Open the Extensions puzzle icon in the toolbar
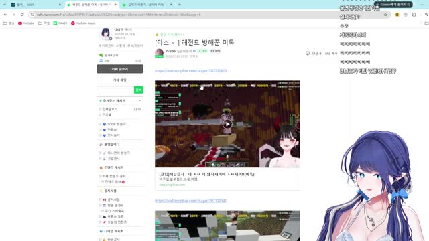The width and height of the screenshot is (429, 241). [414, 15]
